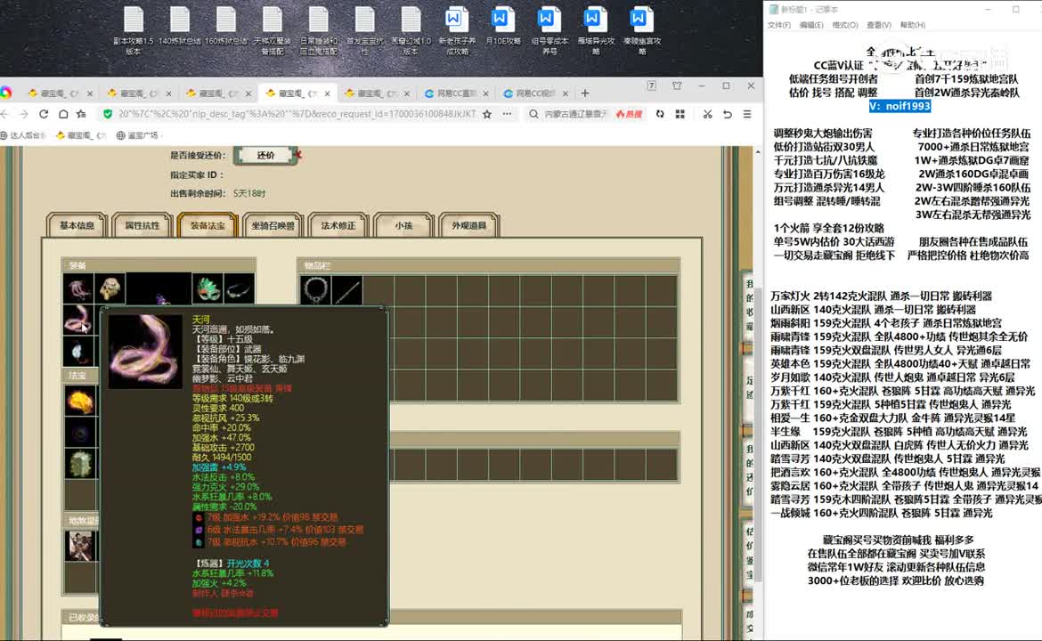
Task: Open Notepad 文件(F) menu
Action: [x=779, y=25]
